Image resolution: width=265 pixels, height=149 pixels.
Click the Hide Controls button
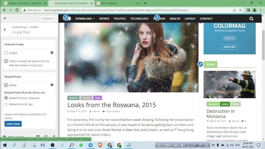[14, 137]
